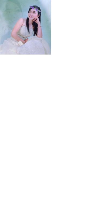Click the white bow on the dress
This screenshot has height=217, width=108.
(20, 43)
